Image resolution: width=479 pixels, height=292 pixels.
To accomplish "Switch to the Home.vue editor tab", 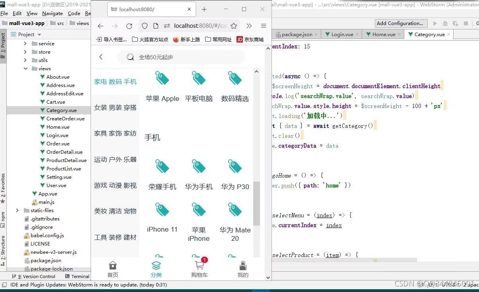I will click(384, 35).
